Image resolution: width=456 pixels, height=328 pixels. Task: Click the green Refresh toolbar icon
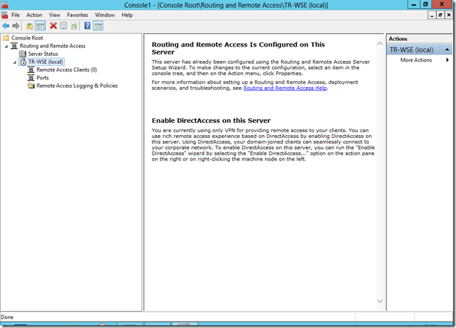click(x=74, y=25)
